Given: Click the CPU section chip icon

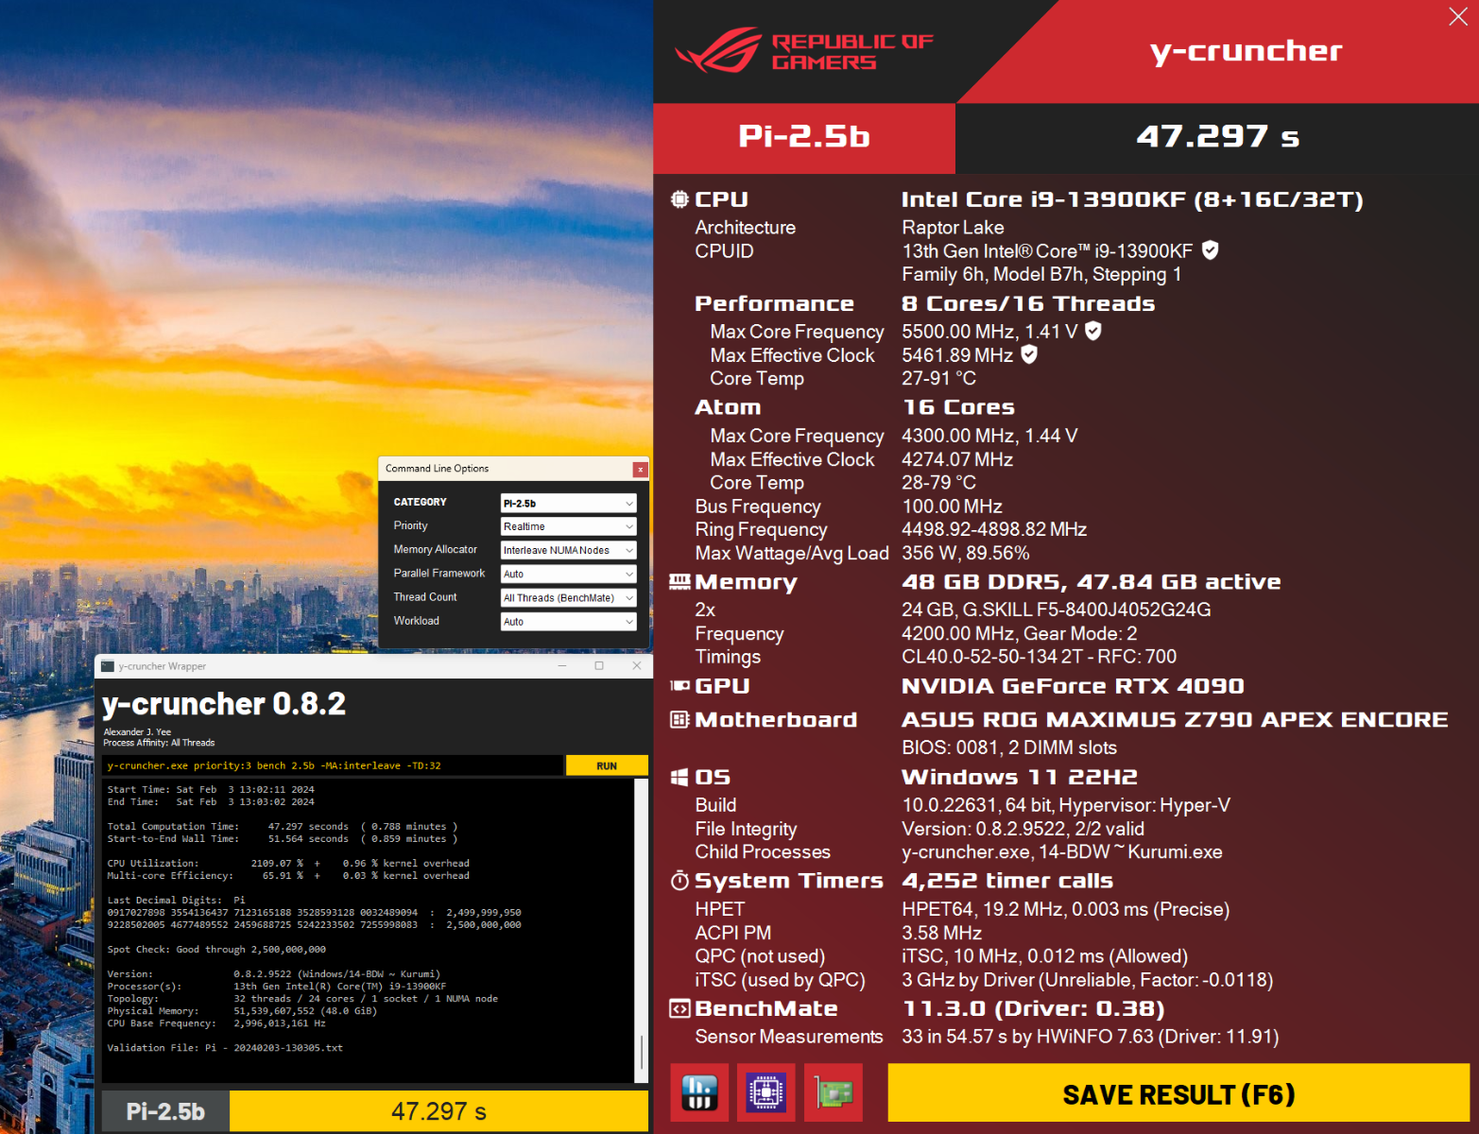Looking at the screenshot, I should pyautogui.click(x=679, y=199).
